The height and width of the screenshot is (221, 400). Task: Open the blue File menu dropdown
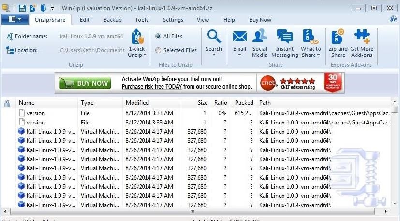[x=15, y=19]
